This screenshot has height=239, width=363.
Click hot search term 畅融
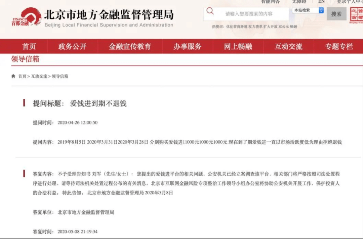point(293,27)
